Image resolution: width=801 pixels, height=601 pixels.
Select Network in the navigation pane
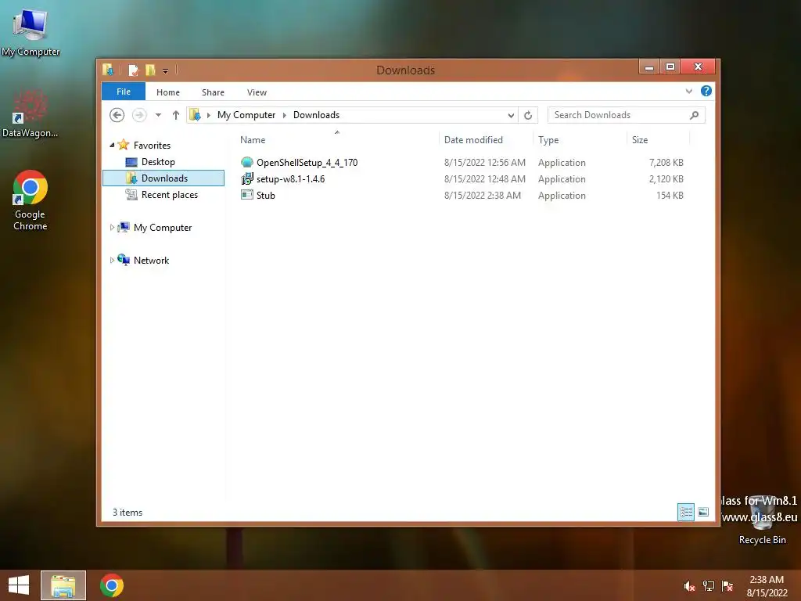pyautogui.click(x=151, y=260)
